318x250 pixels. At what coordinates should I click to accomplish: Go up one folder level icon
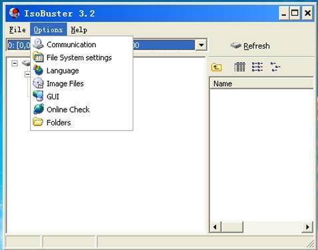pyautogui.click(x=217, y=67)
